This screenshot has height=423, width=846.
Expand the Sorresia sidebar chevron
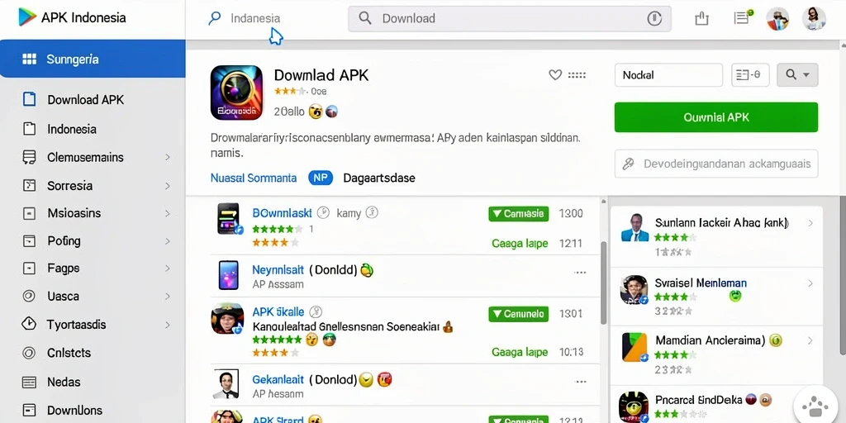click(168, 186)
